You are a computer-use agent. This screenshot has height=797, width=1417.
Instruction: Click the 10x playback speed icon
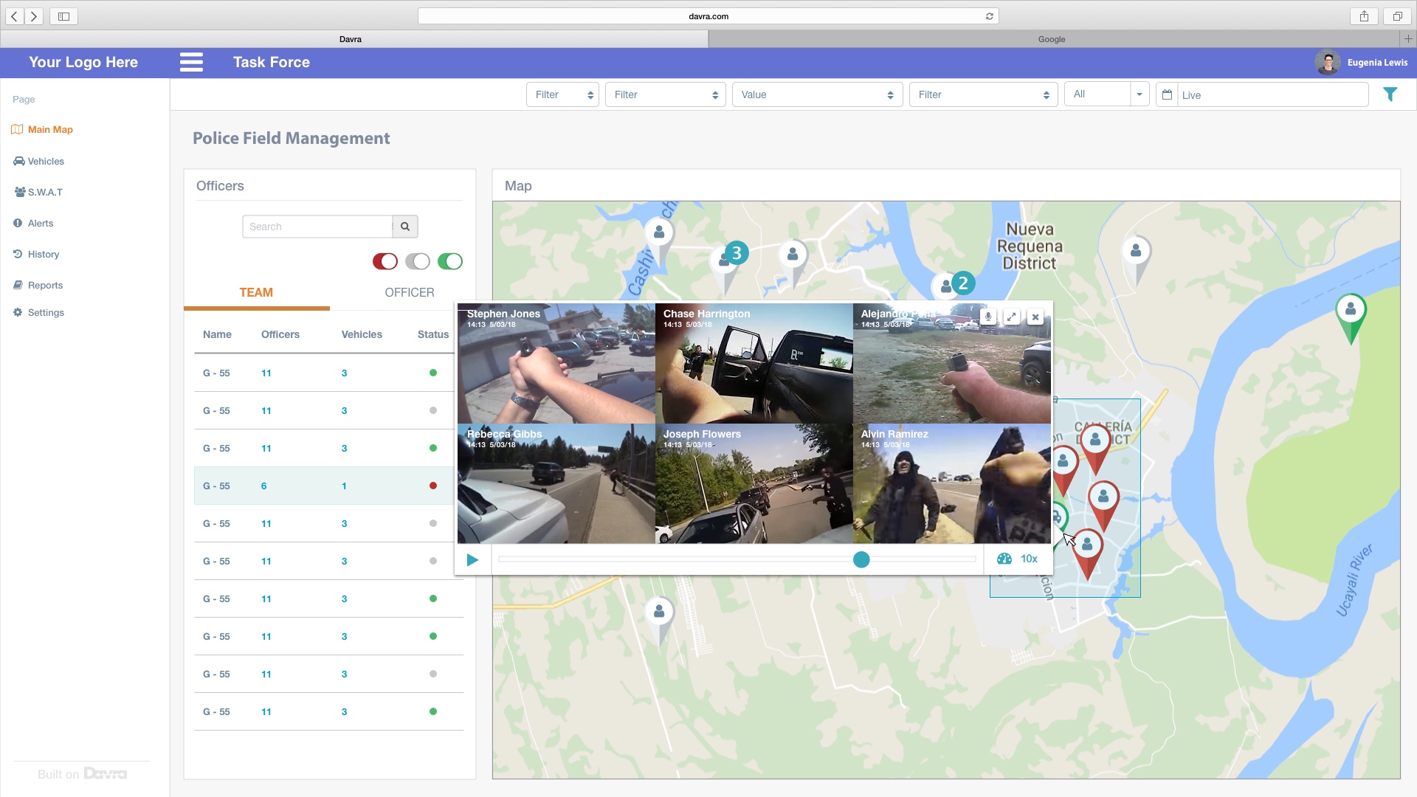tap(1004, 559)
